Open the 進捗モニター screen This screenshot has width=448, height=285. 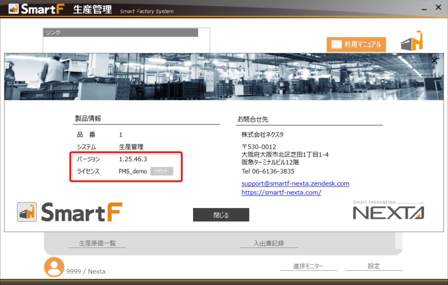click(308, 266)
